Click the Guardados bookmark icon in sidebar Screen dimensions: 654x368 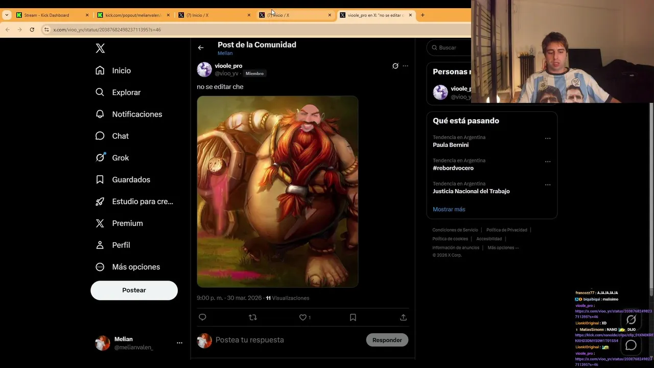pos(100,179)
